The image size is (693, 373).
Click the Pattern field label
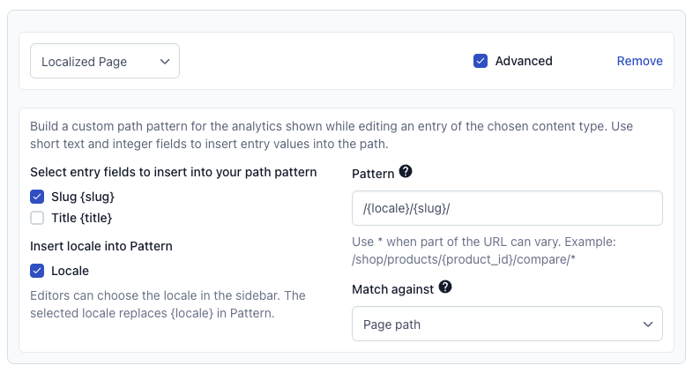373,174
